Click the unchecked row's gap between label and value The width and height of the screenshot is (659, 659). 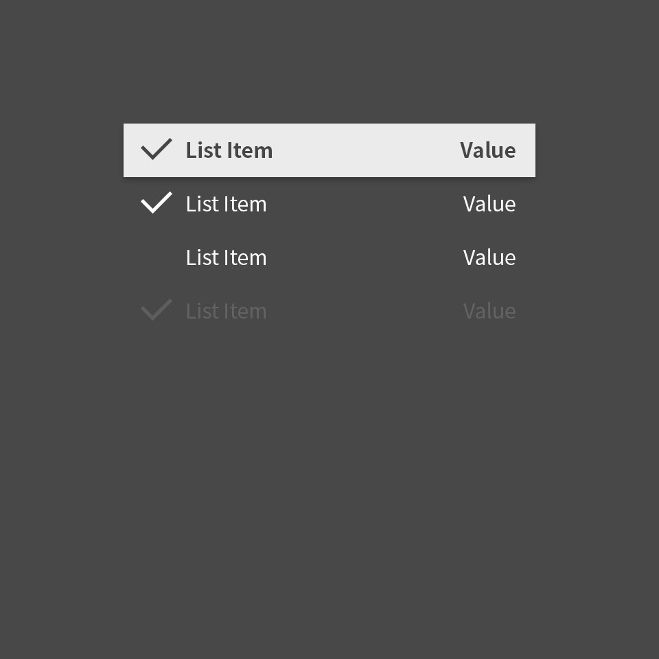pos(365,257)
